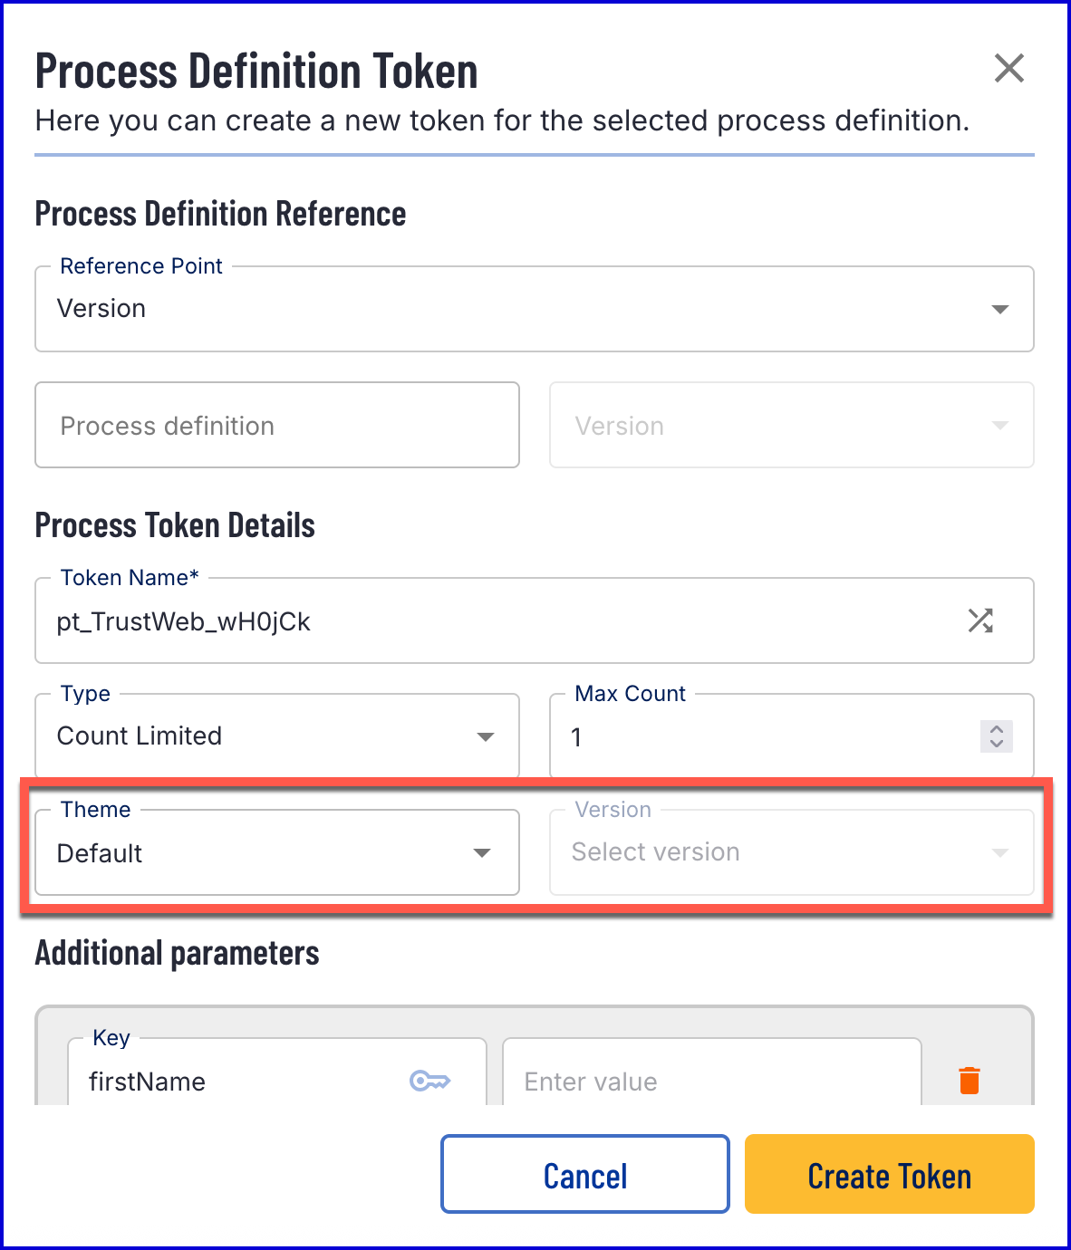Click the randomize token name shuffle icon
This screenshot has height=1250, width=1071.
[980, 620]
